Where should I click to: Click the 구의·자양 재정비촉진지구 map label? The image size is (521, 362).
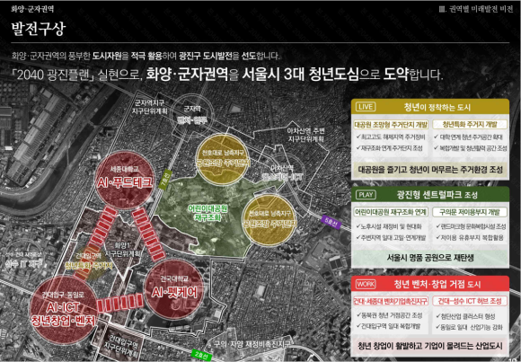[252, 344]
